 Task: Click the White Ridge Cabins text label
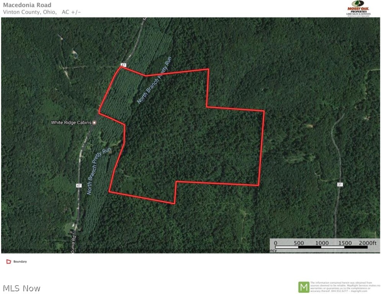click(x=71, y=123)
